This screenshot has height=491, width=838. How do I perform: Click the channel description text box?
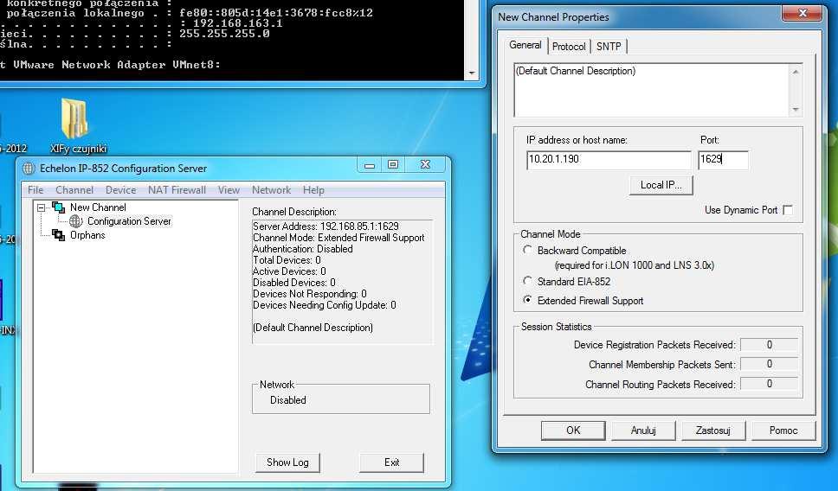point(652,90)
